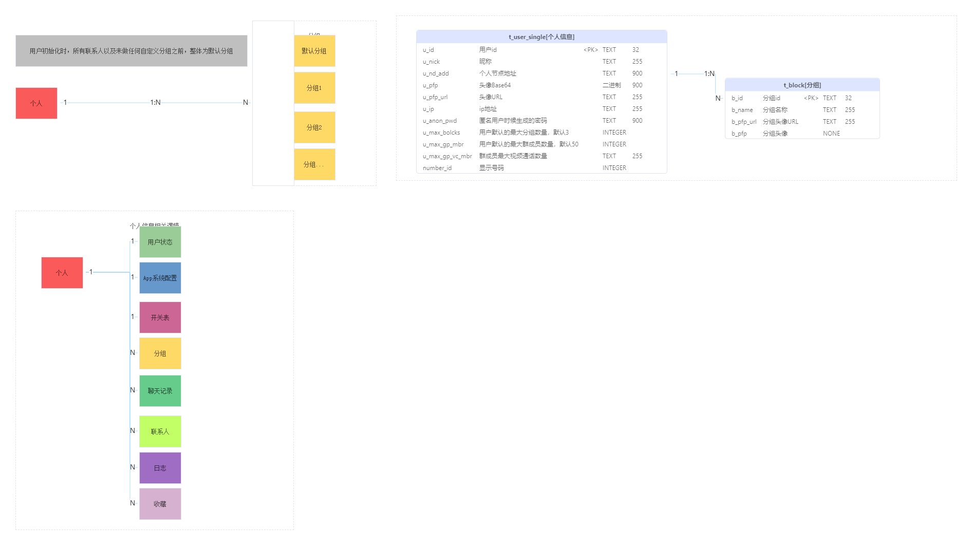The height and width of the screenshot is (545, 972).
Task: Click the purple 日志 box
Action: (160, 468)
